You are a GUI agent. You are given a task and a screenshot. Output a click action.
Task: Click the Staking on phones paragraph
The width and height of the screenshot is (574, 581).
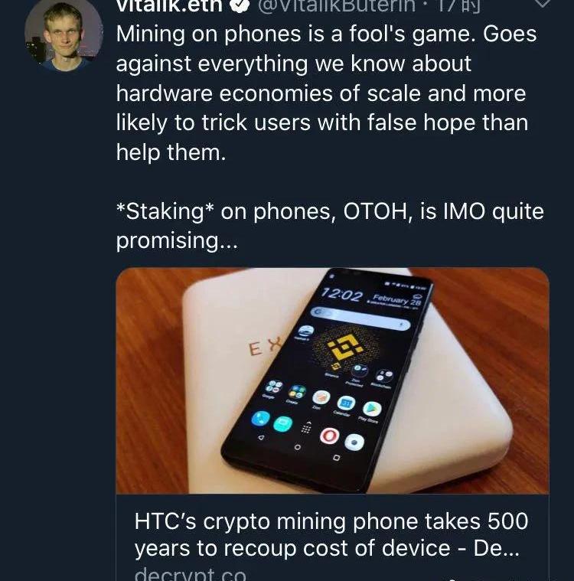(x=330, y=226)
